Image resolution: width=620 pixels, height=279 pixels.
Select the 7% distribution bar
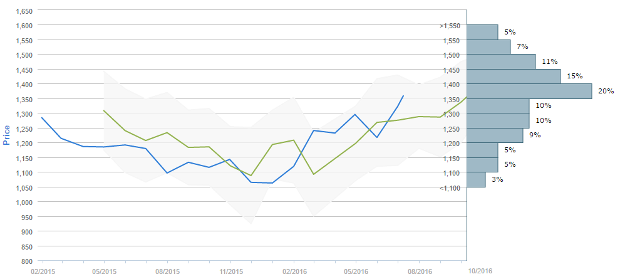pos(488,47)
